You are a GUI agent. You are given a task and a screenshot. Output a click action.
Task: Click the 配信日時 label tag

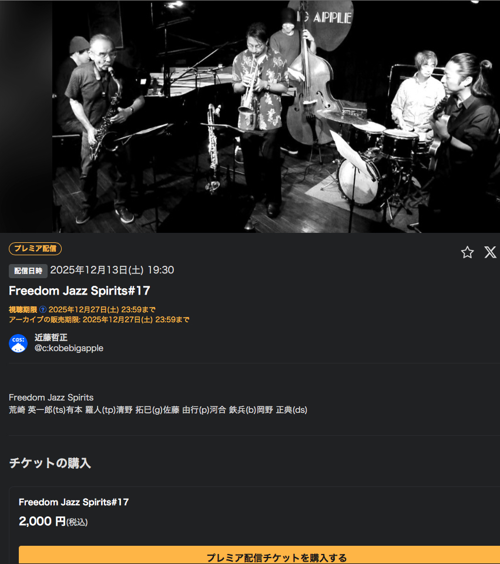point(28,271)
